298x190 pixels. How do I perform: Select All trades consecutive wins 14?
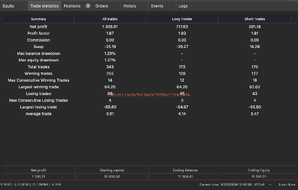110,80
